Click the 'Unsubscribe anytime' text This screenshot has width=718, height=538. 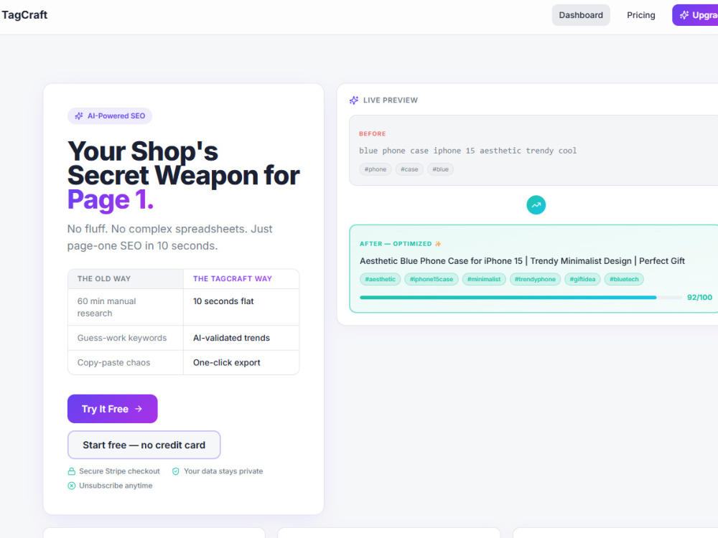[116, 486]
